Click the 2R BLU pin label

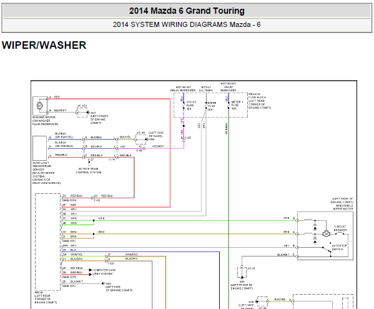tap(69, 250)
